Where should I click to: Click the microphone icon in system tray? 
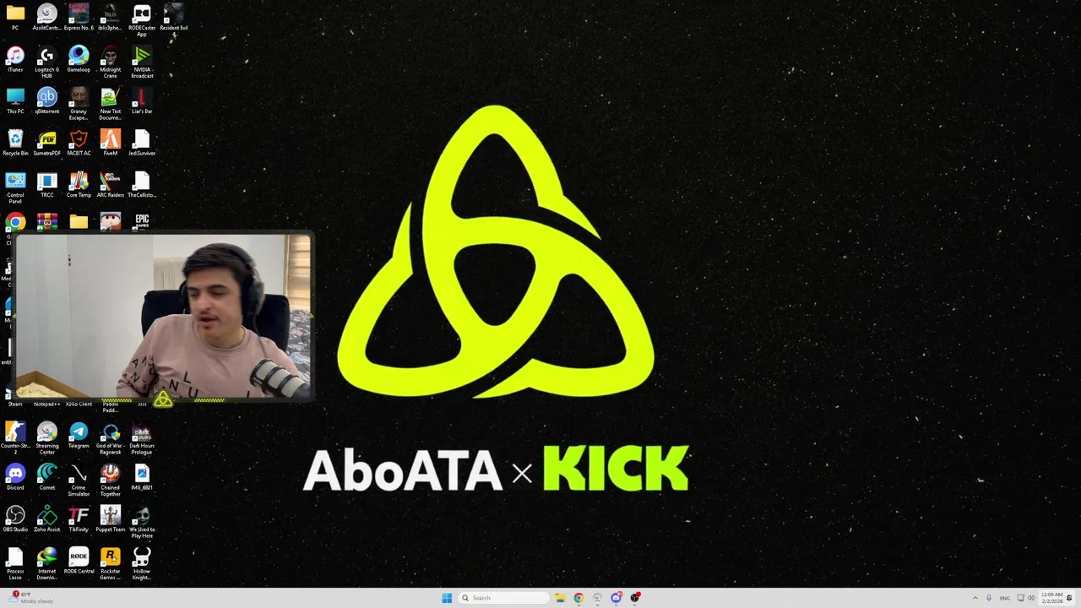pyautogui.click(x=989, y=598)
